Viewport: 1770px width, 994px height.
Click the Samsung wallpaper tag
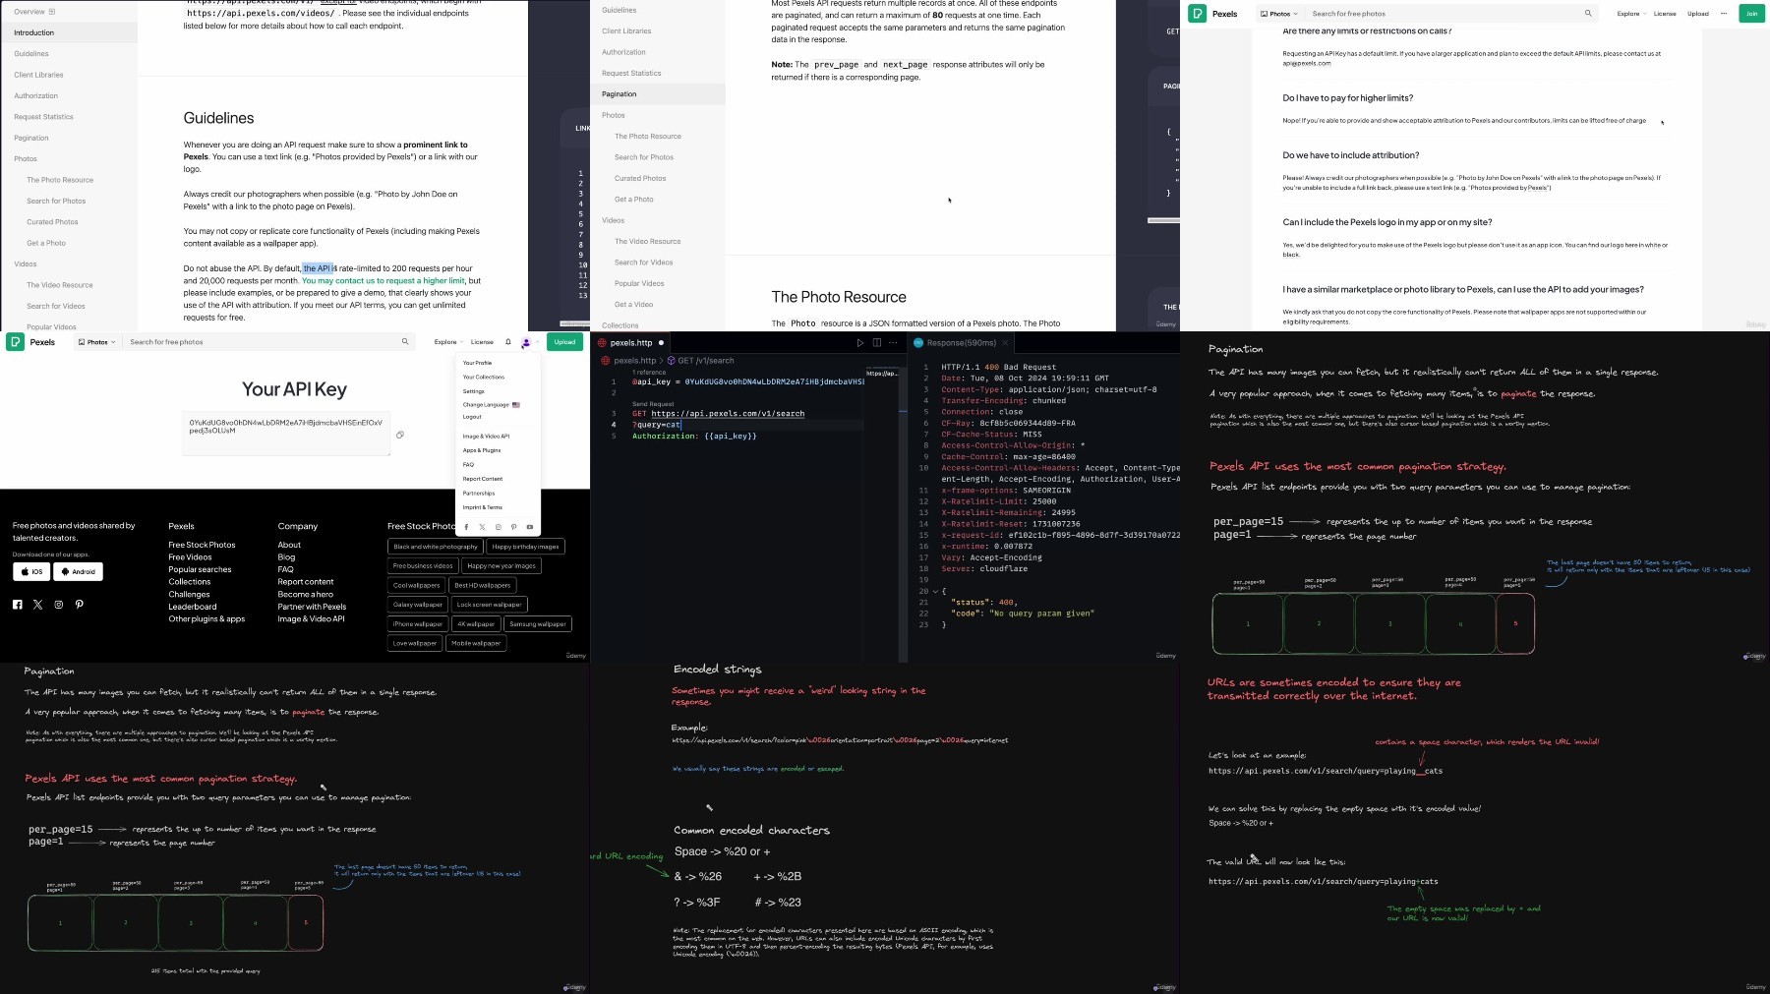click(x=538, y=624)
